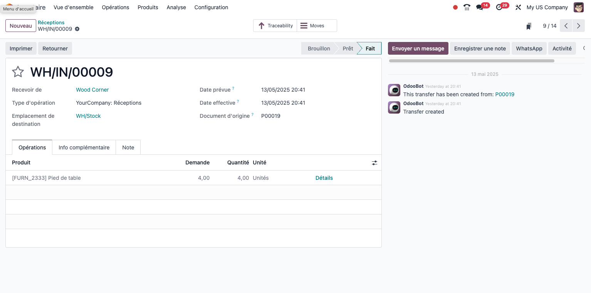The image size is (591, 293).
Task: Open the Opérations menu
Action: (116, 7)
